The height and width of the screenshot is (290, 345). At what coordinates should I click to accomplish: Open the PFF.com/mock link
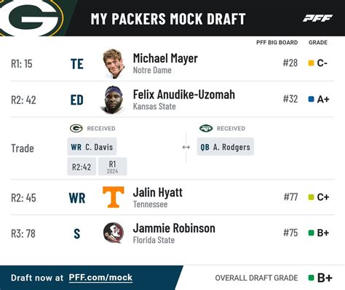(x=100, y=278)
